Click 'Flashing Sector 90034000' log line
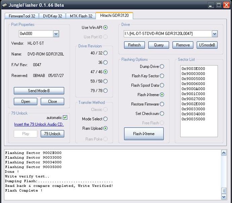 point(33,162)
